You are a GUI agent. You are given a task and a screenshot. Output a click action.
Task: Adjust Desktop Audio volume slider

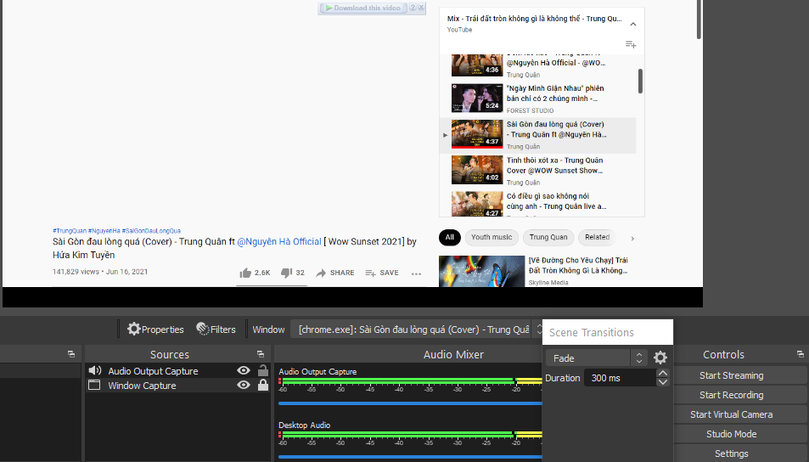[x=410, y=457]
